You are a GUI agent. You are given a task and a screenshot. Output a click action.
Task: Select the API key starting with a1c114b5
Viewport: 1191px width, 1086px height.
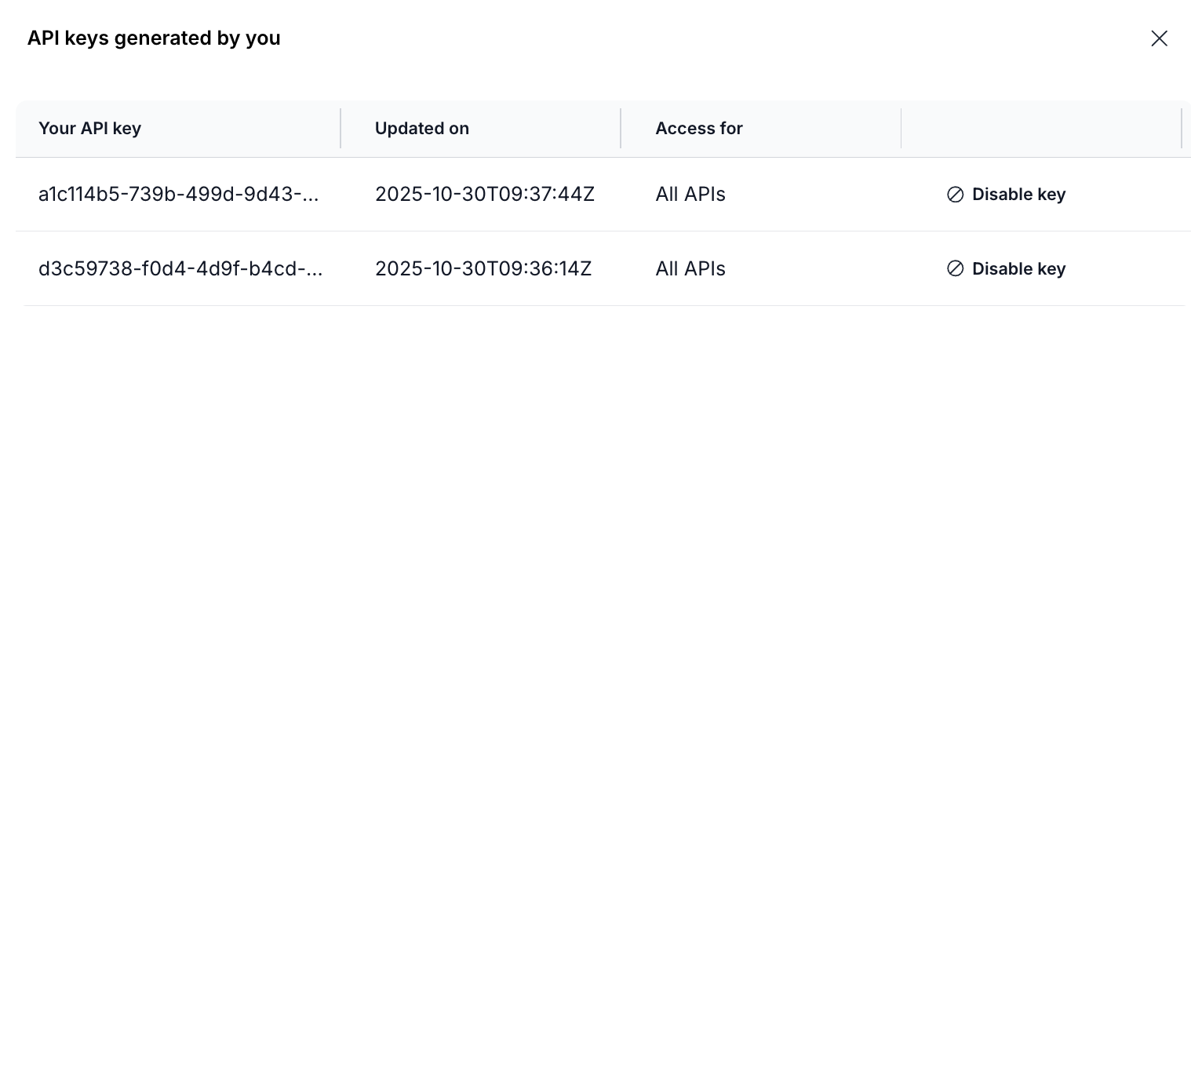pos(179,195)
